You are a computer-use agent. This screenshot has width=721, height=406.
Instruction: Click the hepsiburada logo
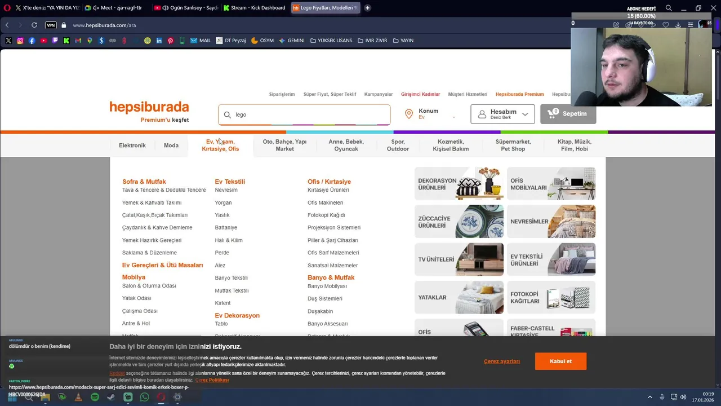coord(149,108)
